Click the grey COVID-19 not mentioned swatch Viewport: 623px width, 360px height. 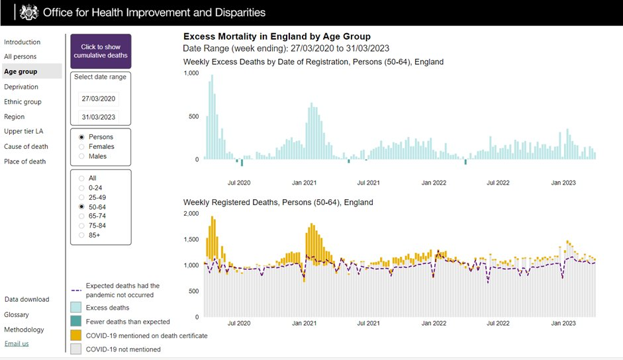75,349
